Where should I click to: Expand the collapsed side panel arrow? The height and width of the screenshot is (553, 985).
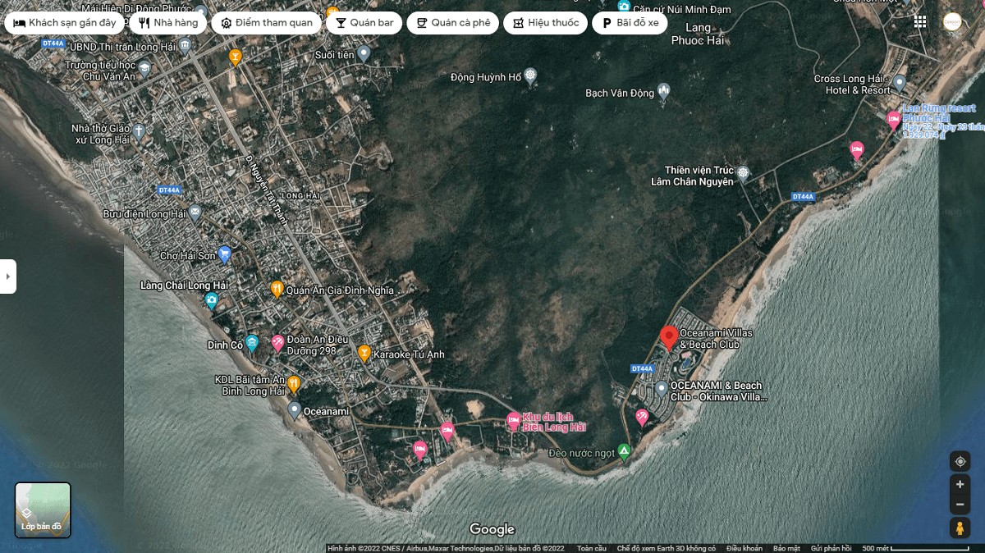coord(7,276)
